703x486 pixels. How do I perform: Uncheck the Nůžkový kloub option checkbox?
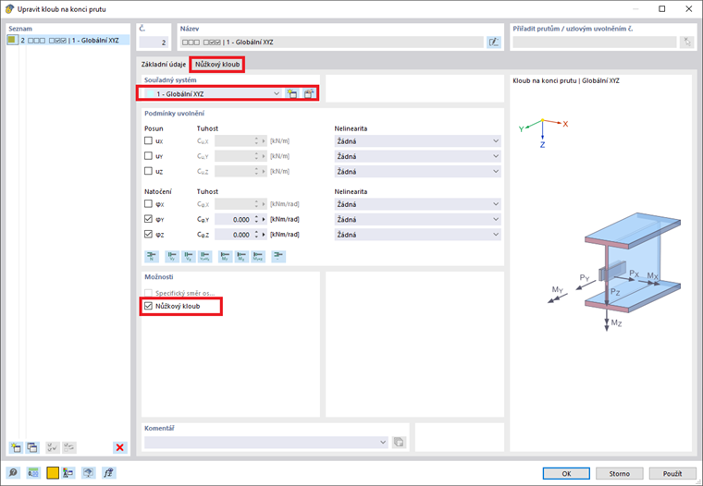pos(148,306)
